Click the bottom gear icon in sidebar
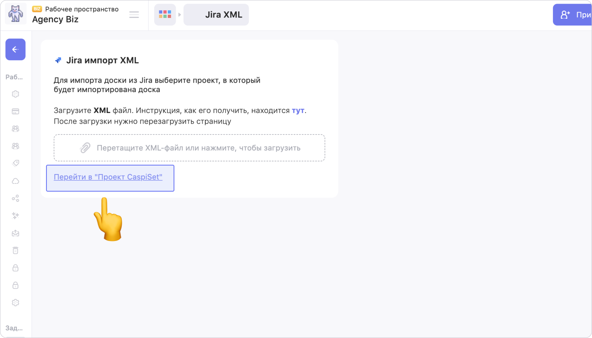Image resolution: width=592 pixels, height=338 pixels. click(x=15, y=303)
